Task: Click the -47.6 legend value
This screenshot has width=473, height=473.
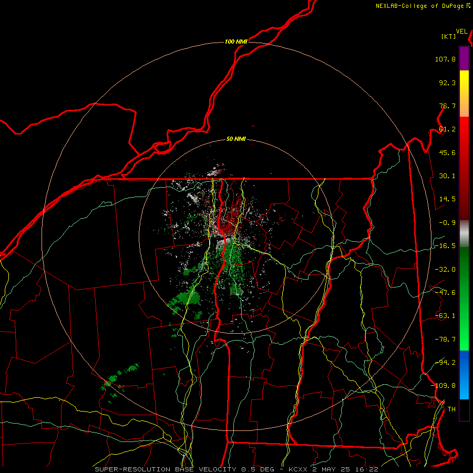Action: pyautogui.click(x=445, y=293)
